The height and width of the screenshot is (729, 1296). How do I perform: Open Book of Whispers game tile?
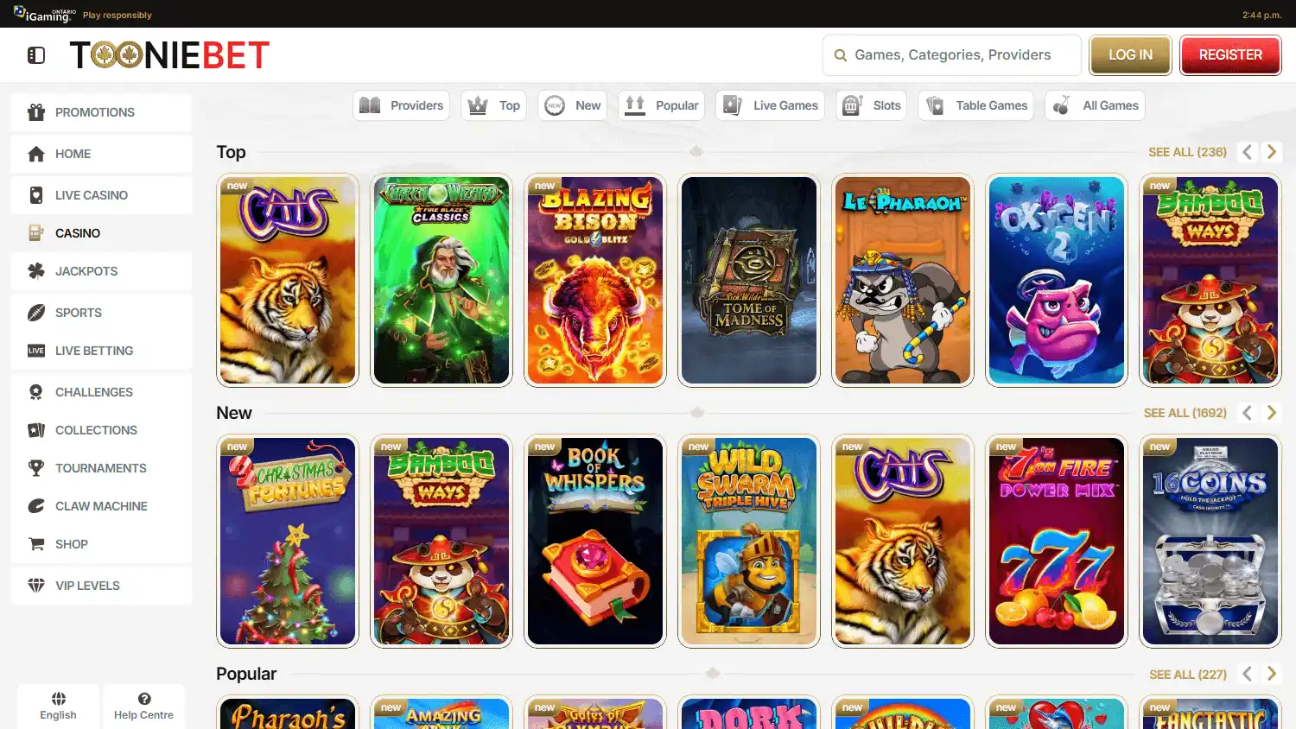pos(595,542)
